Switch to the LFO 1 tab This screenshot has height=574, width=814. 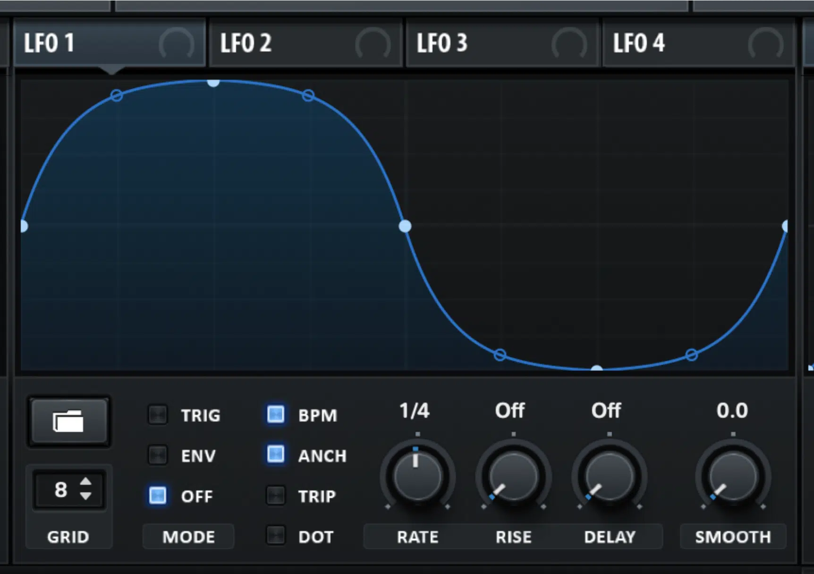[x=110, y=43]
